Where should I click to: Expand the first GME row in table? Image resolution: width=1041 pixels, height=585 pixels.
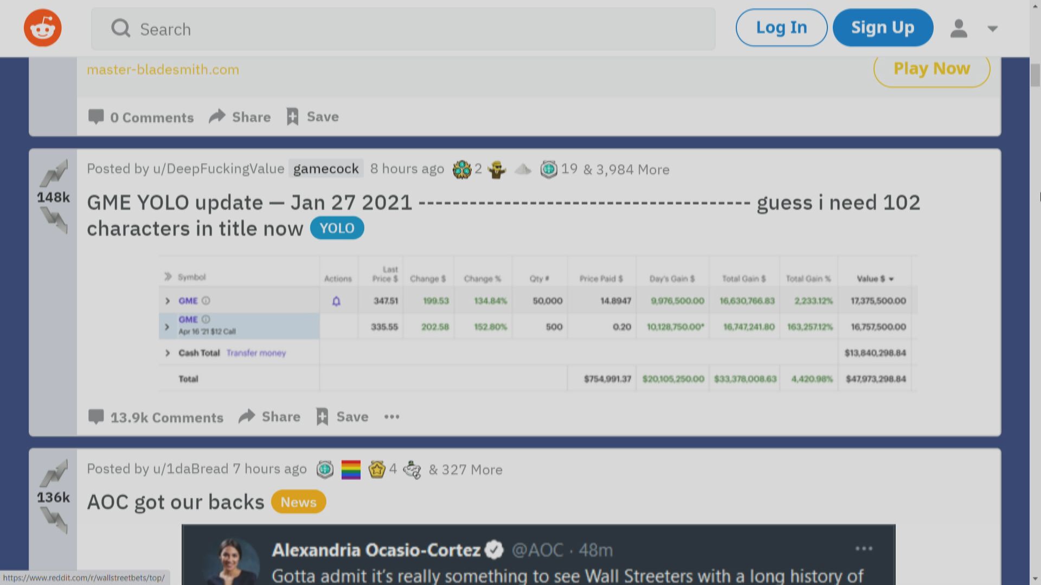(168, 301)
